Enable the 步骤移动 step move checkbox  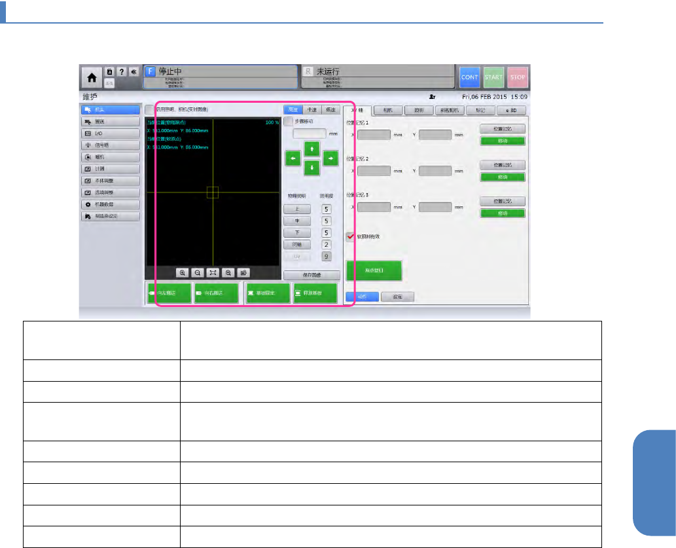(289, 121)
